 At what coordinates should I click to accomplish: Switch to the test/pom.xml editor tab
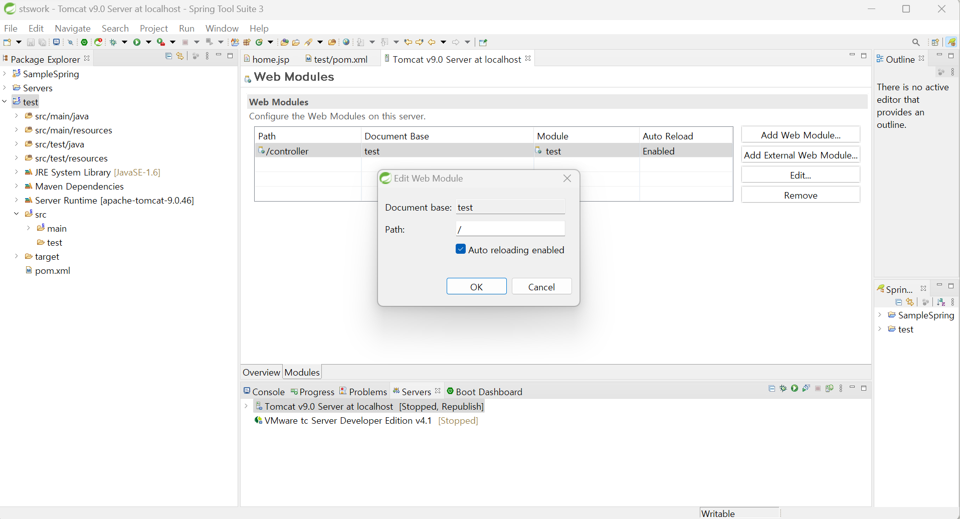pos(336,59)
